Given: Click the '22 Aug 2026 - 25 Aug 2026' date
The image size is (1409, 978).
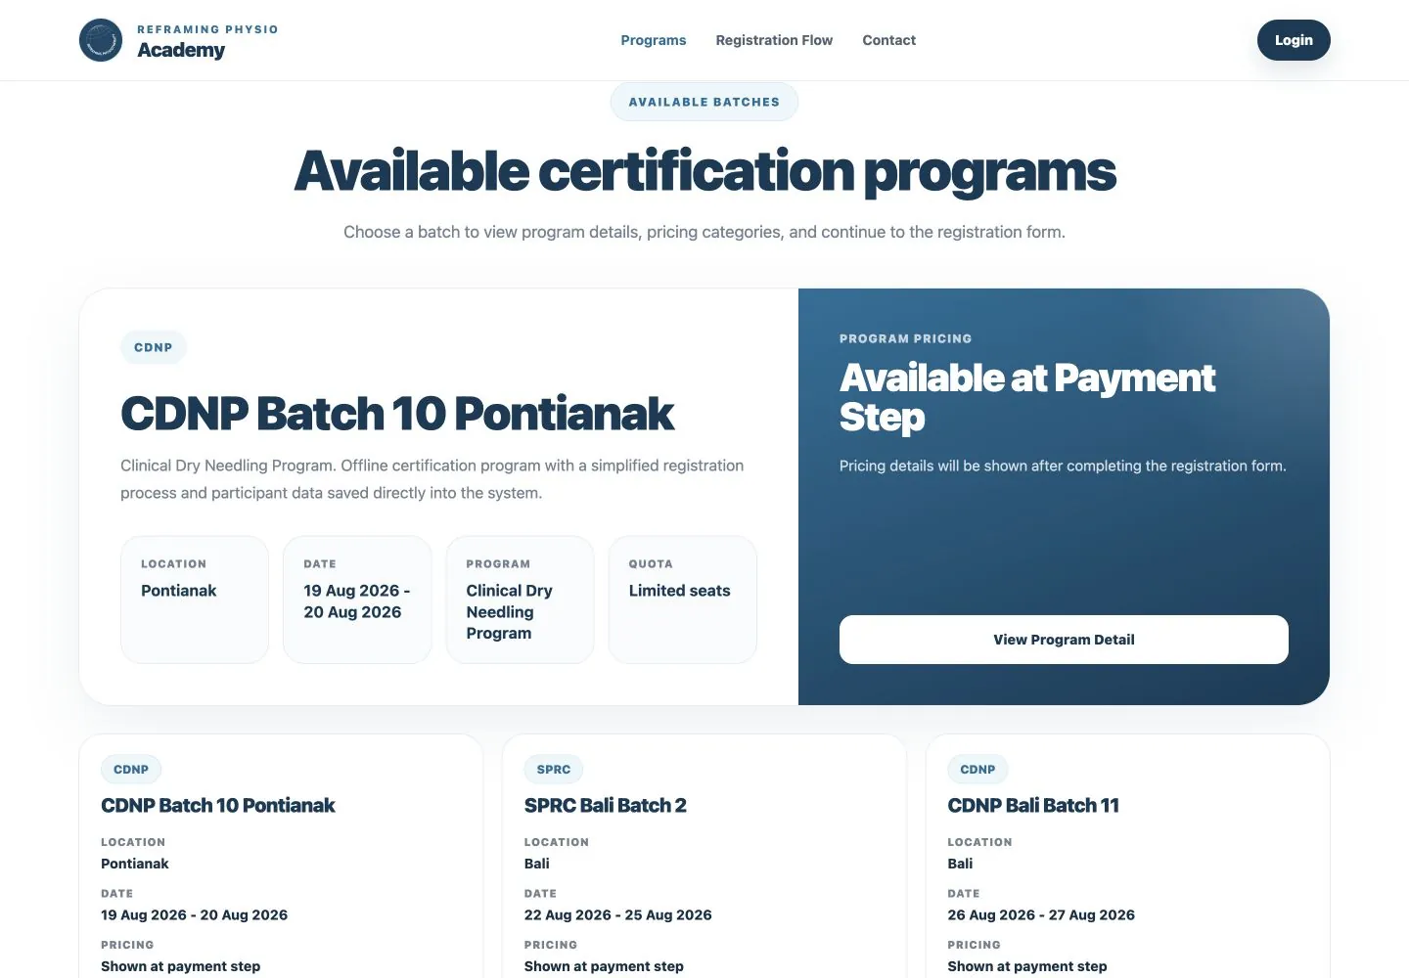Looking at the screenshot, I should pyautogui.click(x=618, y=915).
